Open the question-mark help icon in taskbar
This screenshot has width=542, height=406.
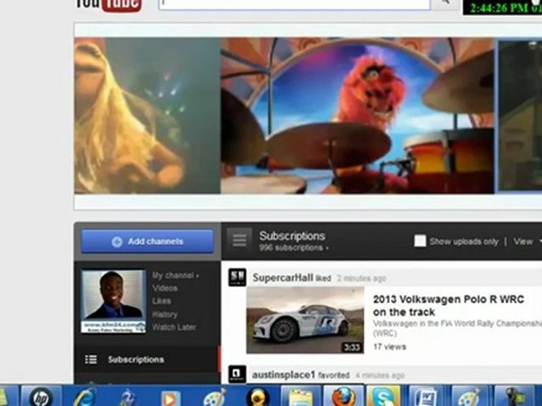coord(127,397)
